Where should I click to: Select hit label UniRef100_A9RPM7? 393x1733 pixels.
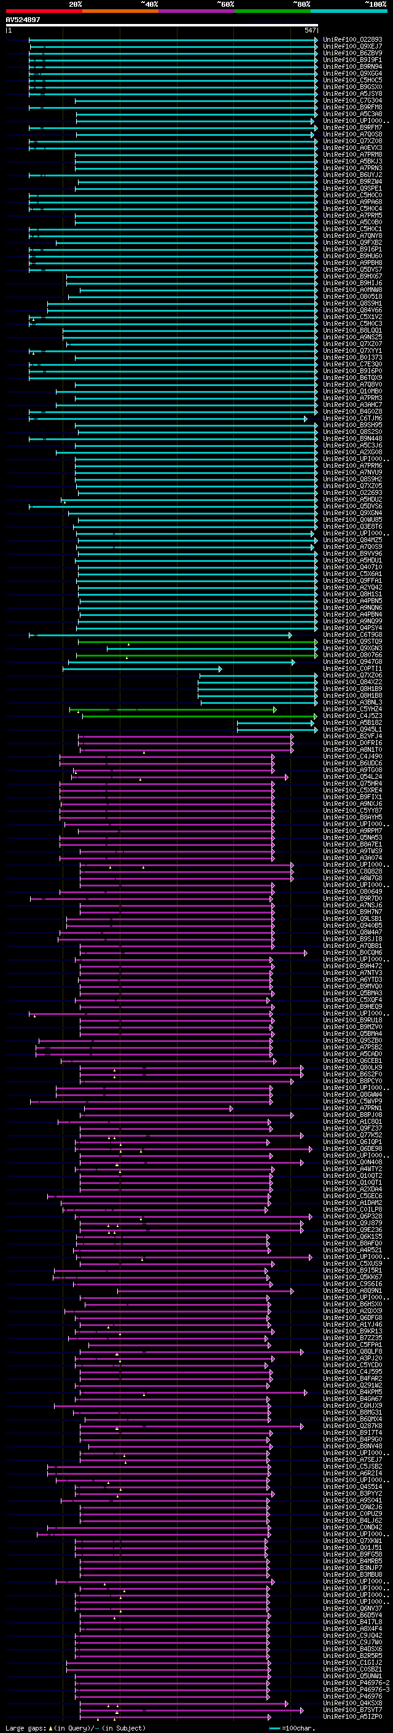352,831
